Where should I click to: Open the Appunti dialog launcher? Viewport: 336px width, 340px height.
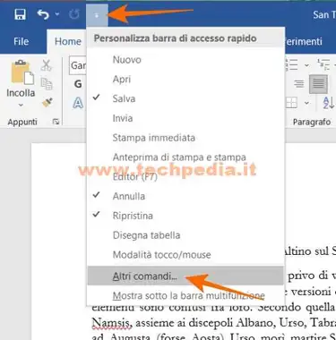pos(56,122)
